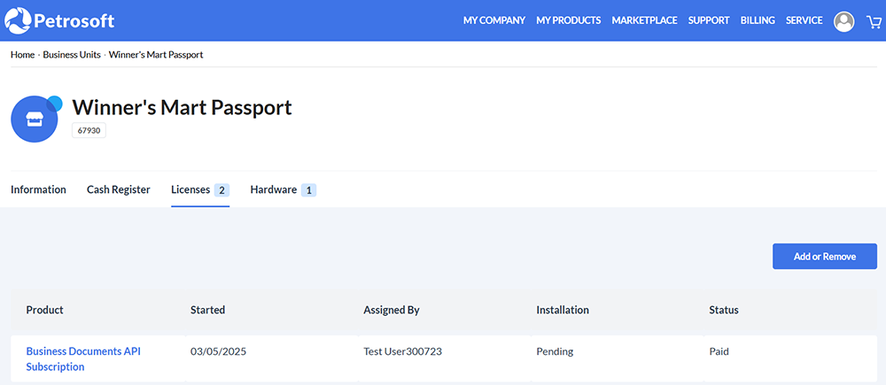Open the shopping cart

[x=874, y=21]
